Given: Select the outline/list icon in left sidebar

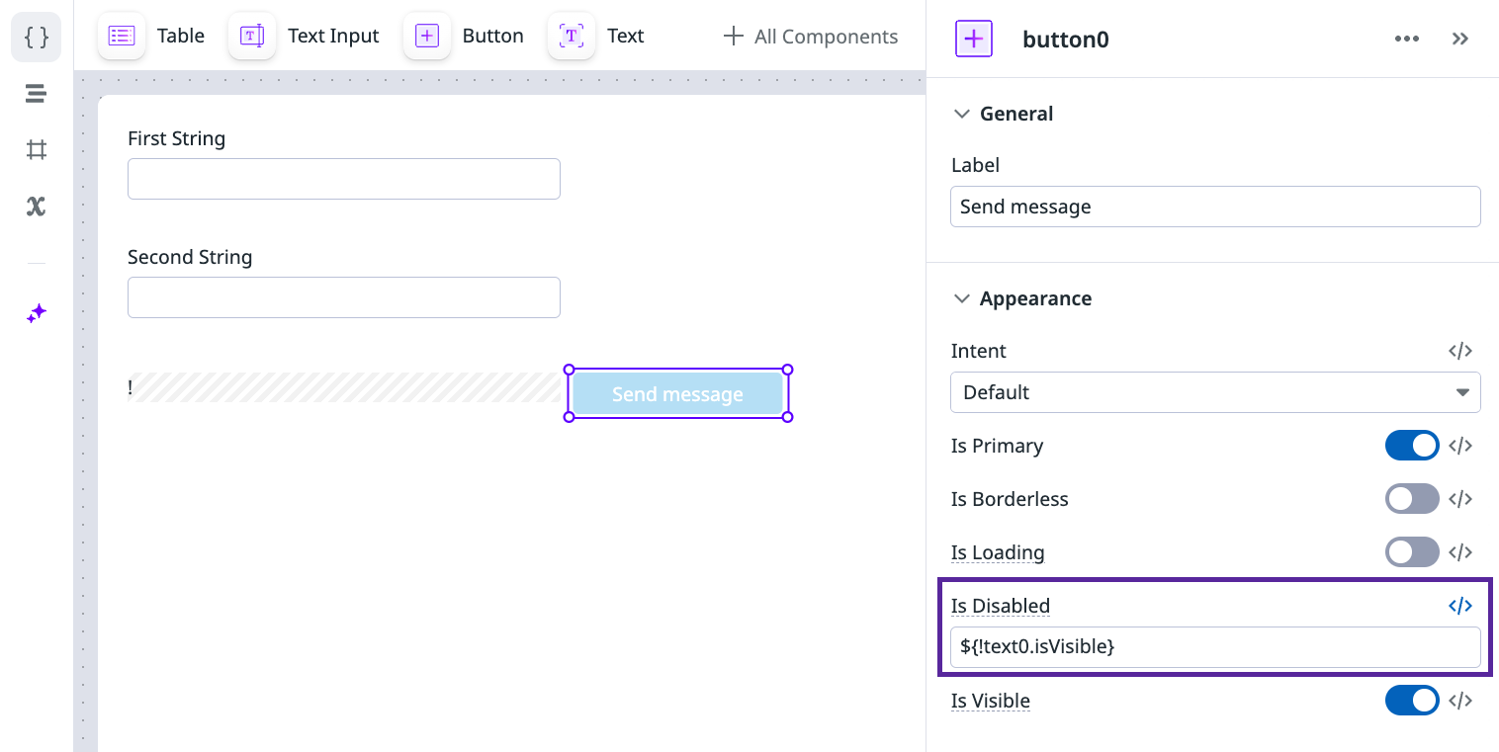Looking at the screenshot, I should click(x=35, y=93).
